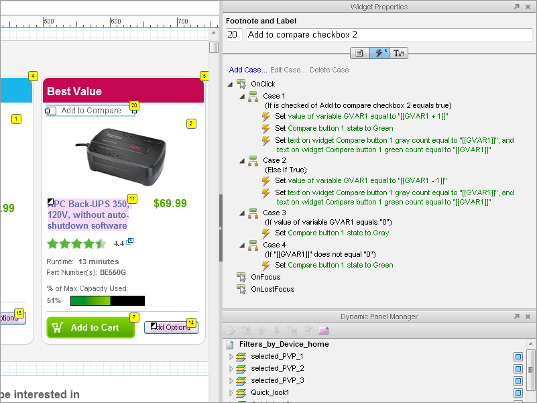Check the Add to Compare checkbox
The width and height of the screenshot is (537, 403).
(x=52, y=111)
